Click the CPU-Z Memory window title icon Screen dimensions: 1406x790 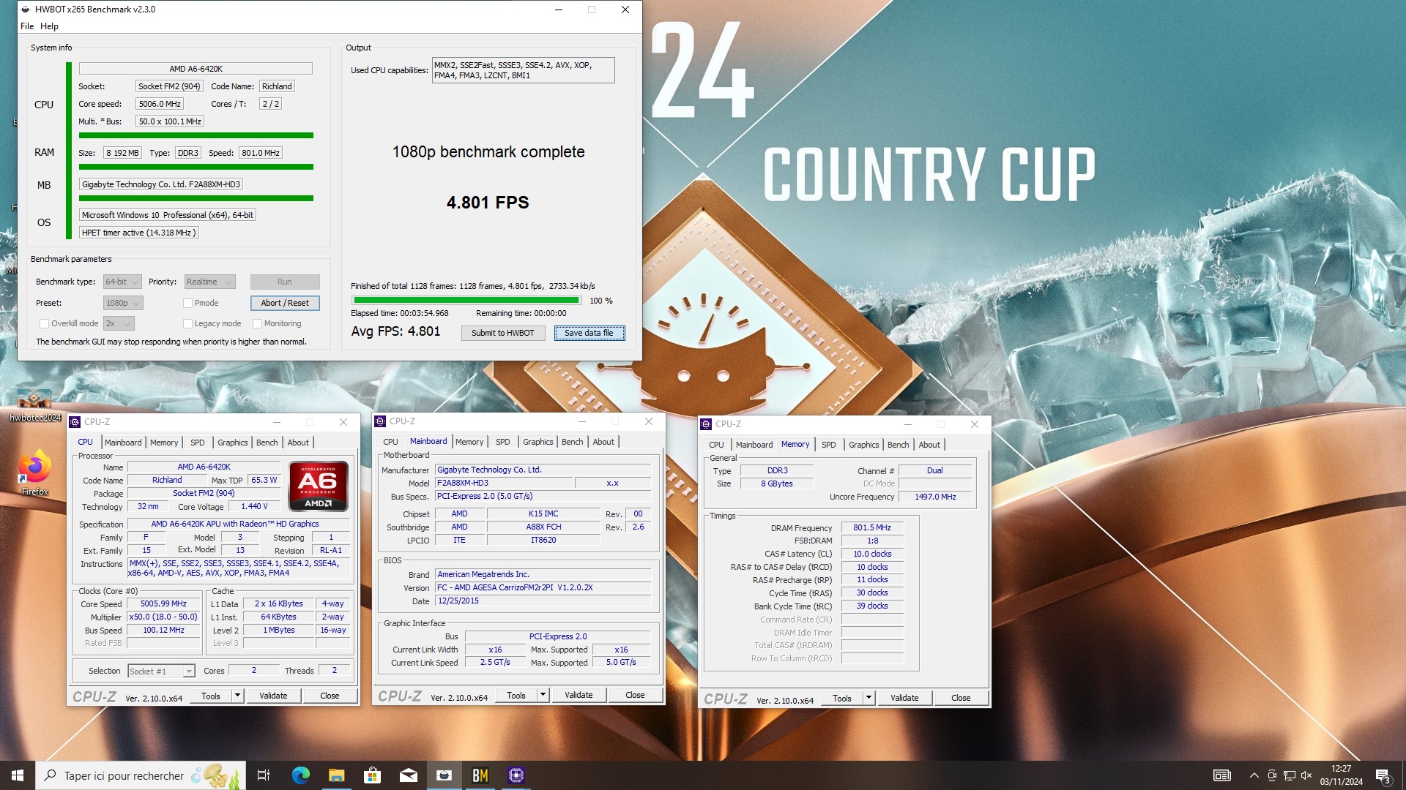coord(706,424)
